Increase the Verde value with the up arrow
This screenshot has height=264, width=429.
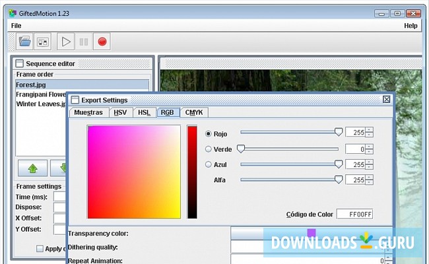[x=370, y=147]
